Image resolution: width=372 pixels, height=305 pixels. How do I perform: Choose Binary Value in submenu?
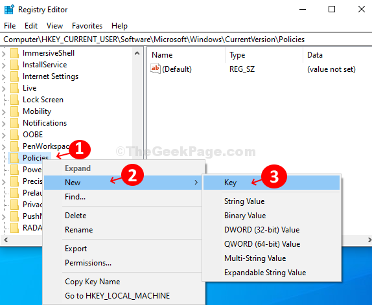(272, 216)
